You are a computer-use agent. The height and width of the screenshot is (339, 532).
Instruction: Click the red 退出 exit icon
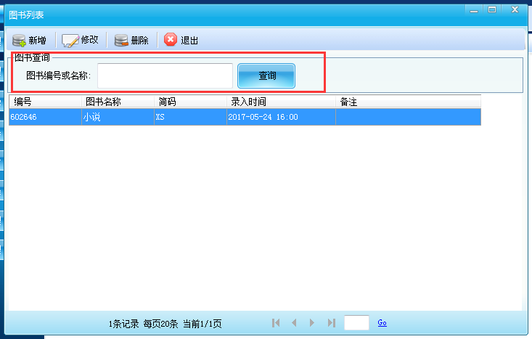point(171,40)
